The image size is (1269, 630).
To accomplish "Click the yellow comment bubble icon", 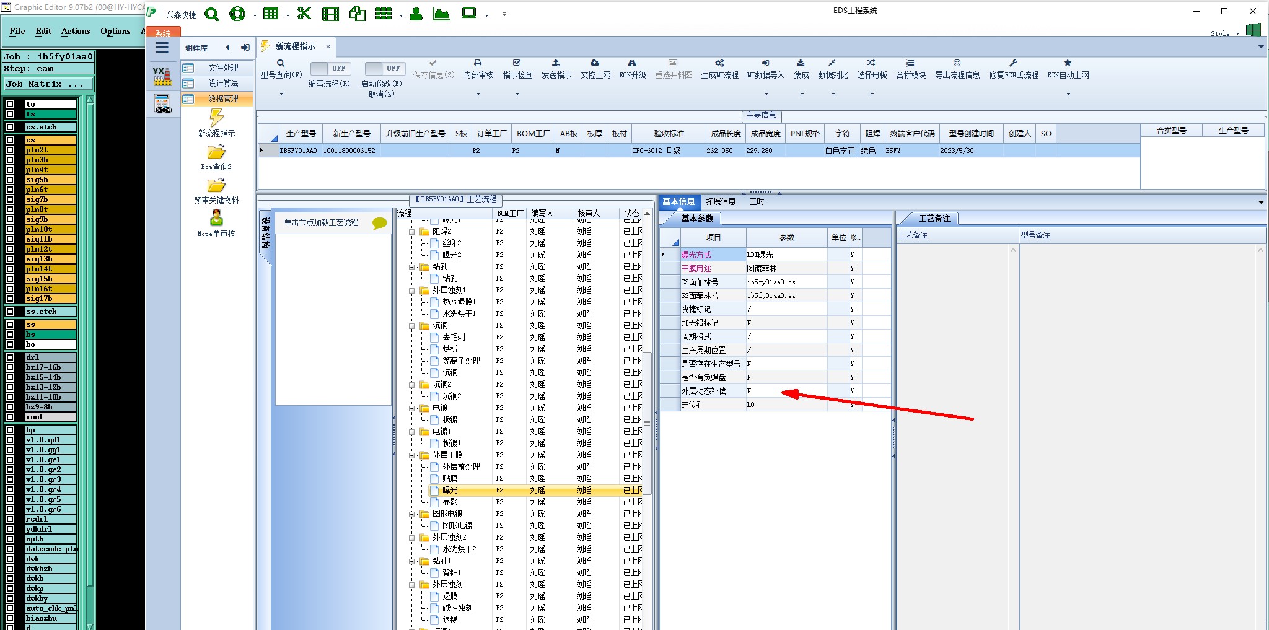I will (380, 223).
